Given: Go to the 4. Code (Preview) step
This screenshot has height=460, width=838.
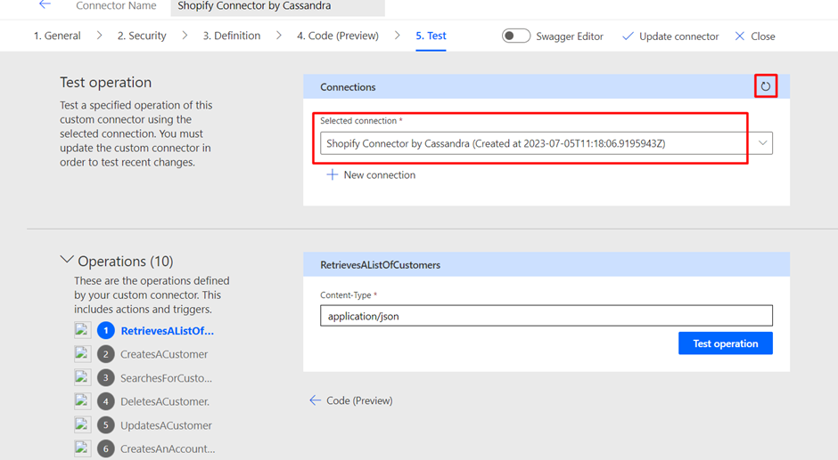Looking at the screenshot, I should [x=338, y=36].
